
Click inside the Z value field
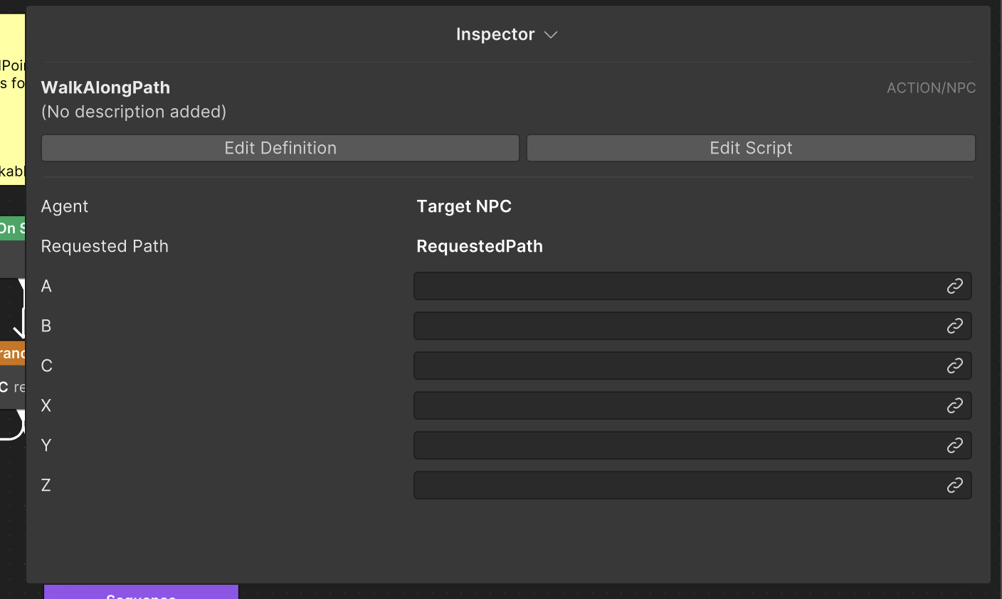(676, 485)
